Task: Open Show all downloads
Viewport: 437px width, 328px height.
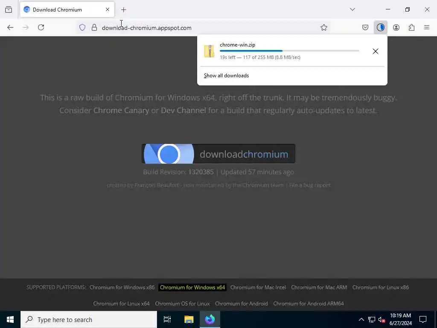Action: pos(226,76)
